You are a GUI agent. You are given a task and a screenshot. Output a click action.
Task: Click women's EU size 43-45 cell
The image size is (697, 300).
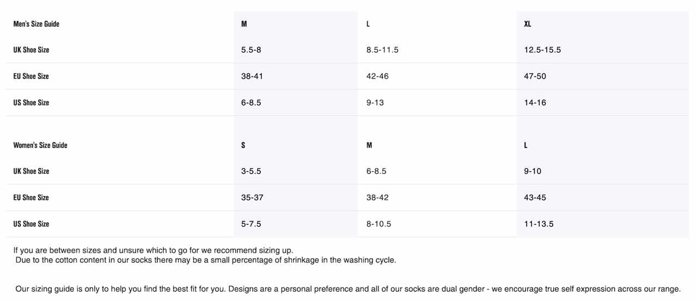click(x=535, y=198)
